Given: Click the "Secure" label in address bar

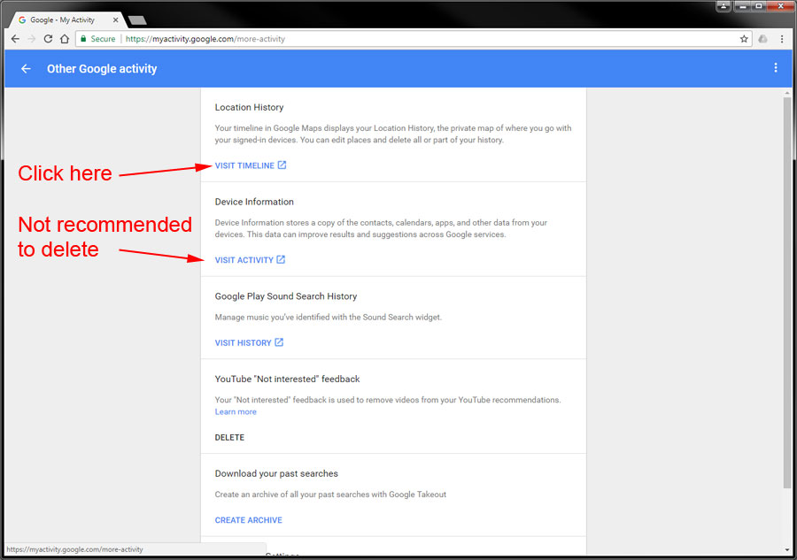Looking at the screenshot, I should pos(104,39).
